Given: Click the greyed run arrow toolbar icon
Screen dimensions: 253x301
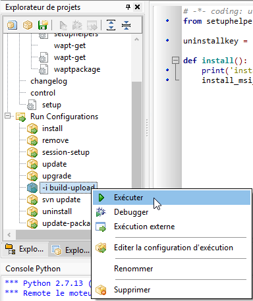Looking at the screenshot, I should click(x=63, y=25).
